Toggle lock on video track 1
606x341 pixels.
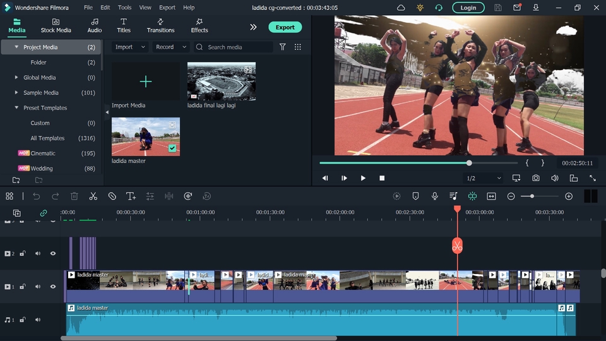pyautogui.click(x=23, y=287)
